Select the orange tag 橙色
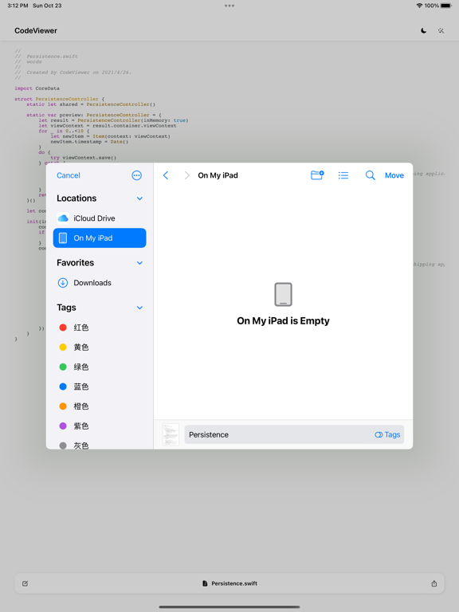This screenshot has height=612, width=459. 100,406
